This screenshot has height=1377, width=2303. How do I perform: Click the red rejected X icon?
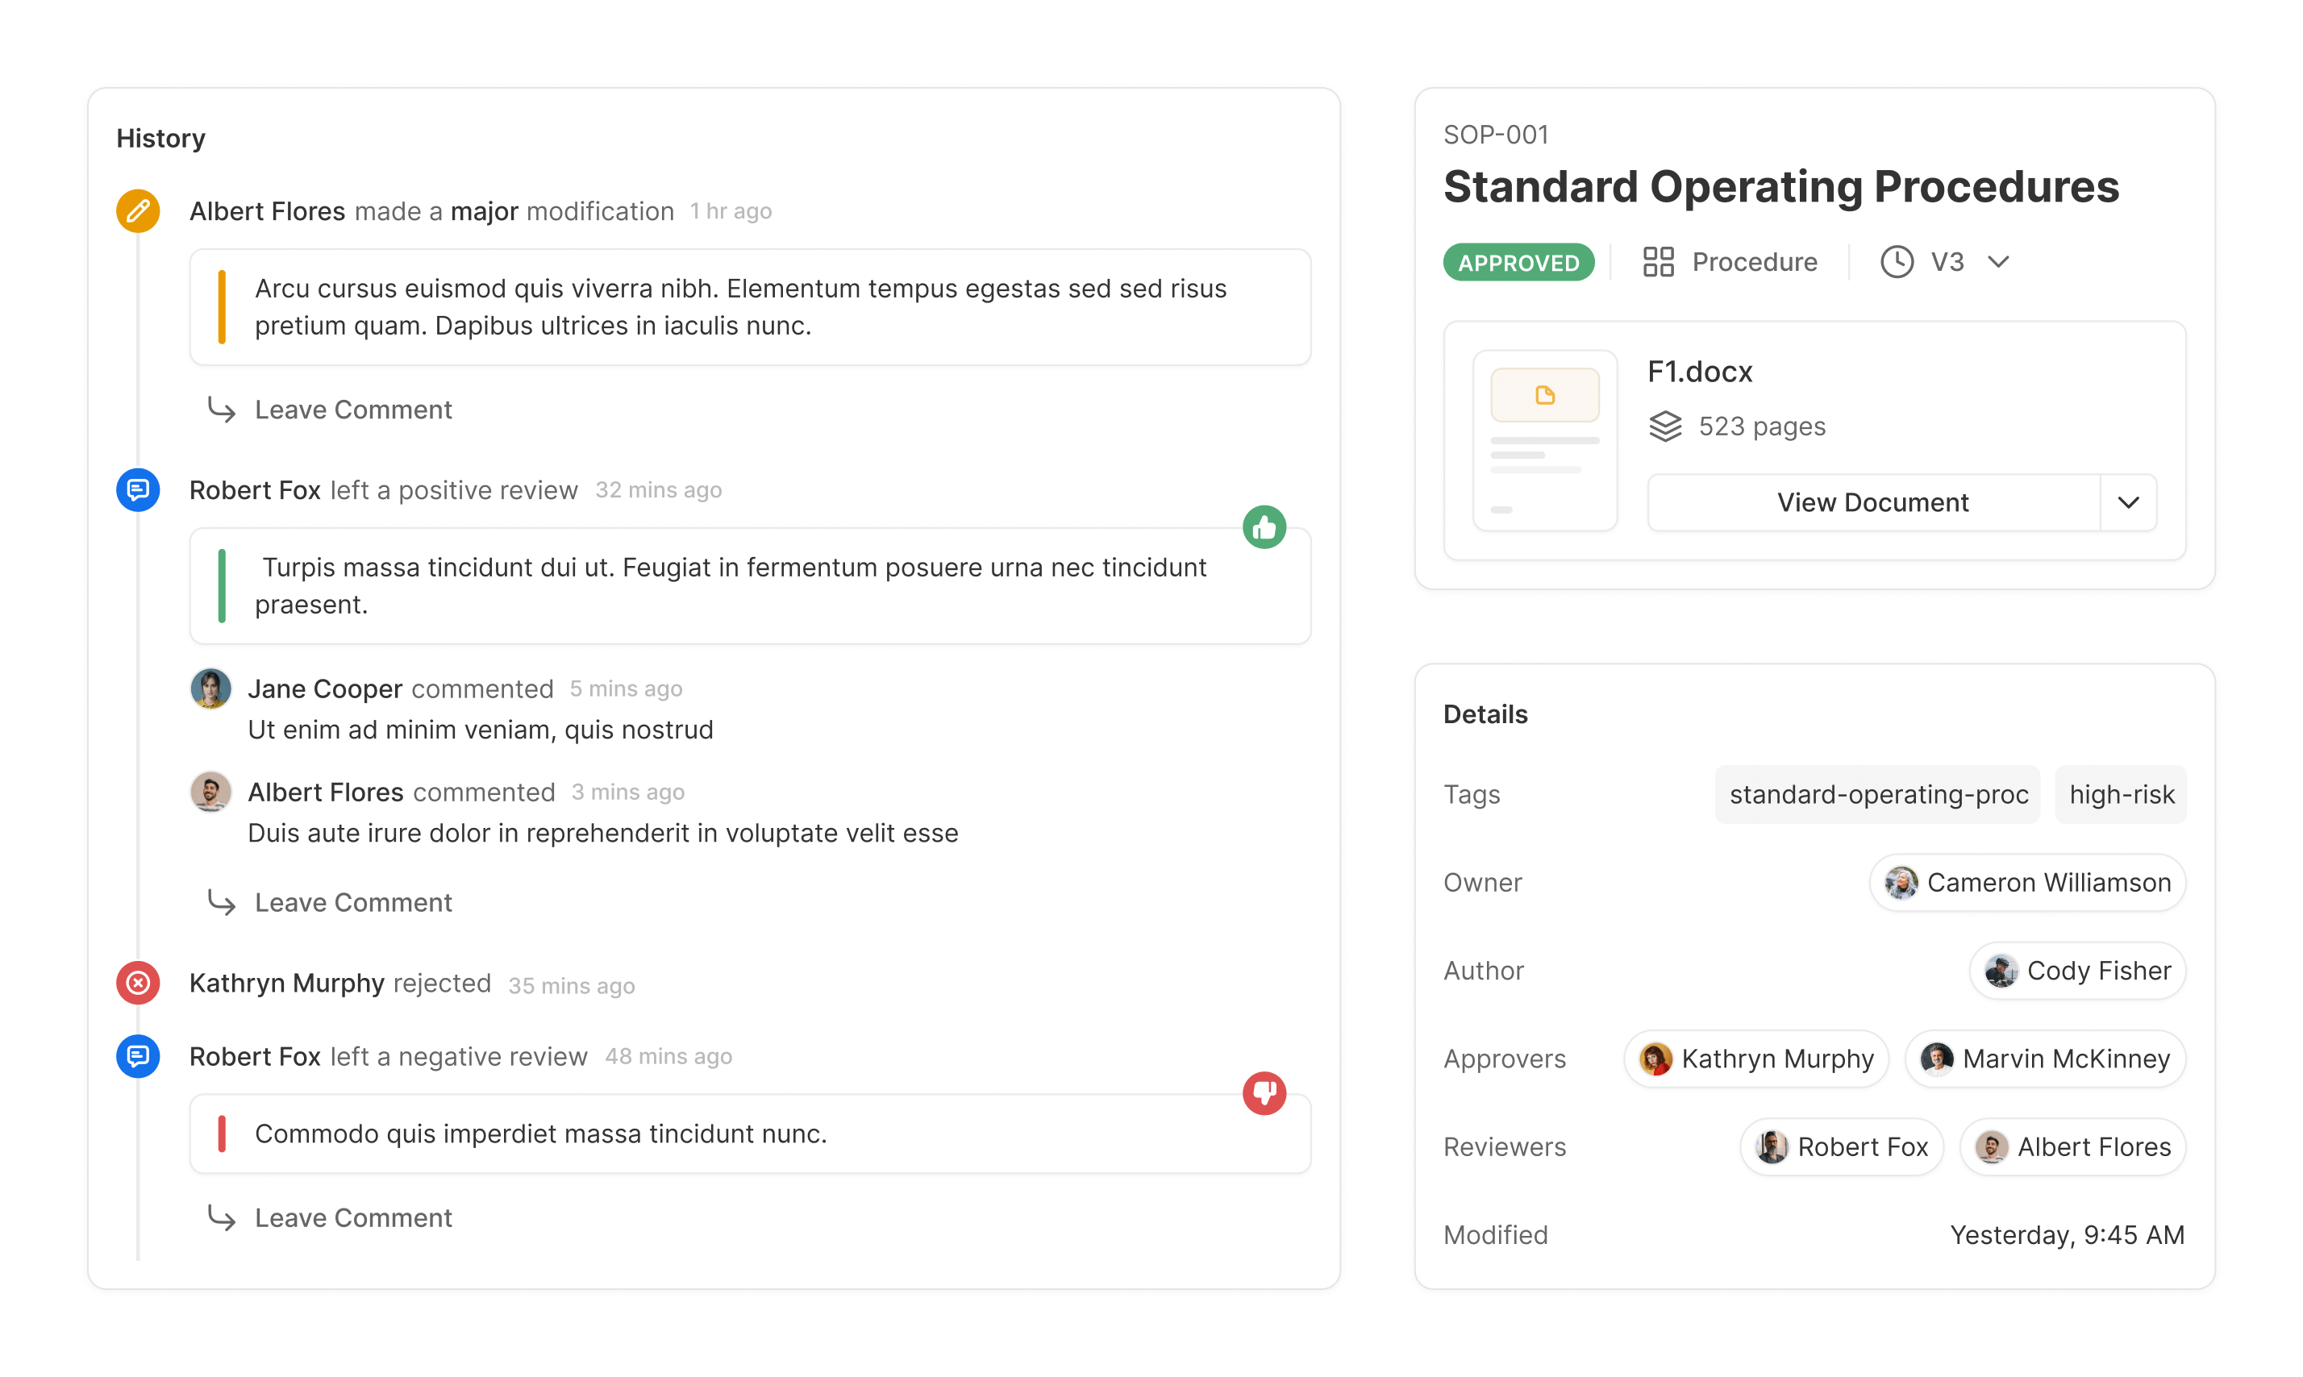coord(137,983)
